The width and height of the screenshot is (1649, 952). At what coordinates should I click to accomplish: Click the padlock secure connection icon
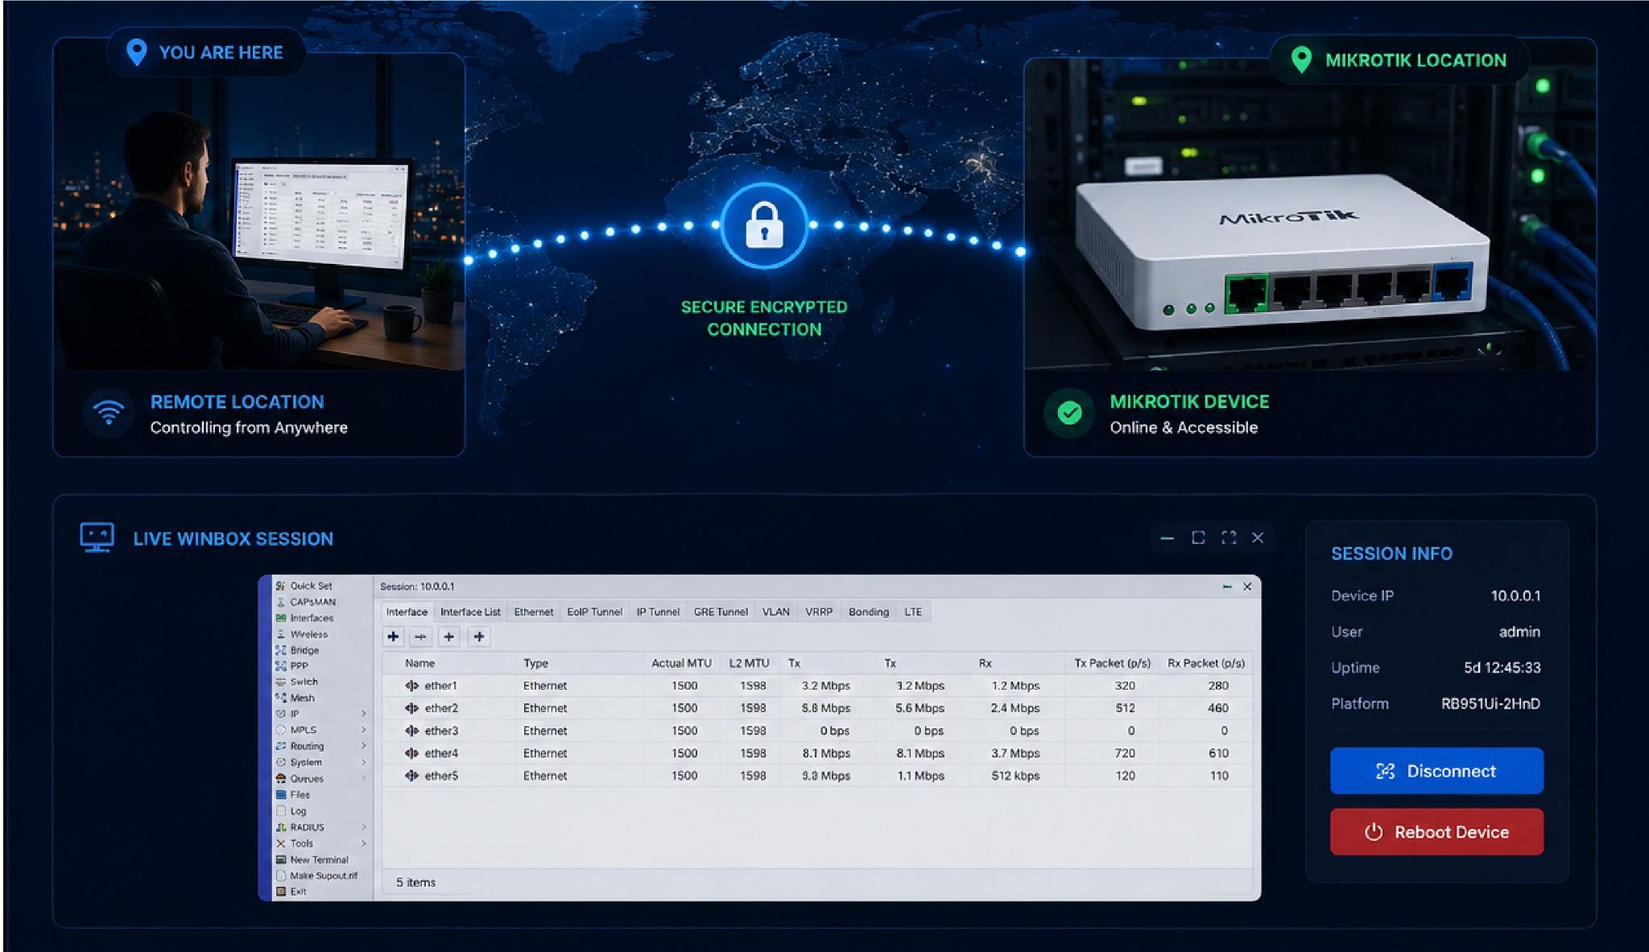click(x=764, y=225)
